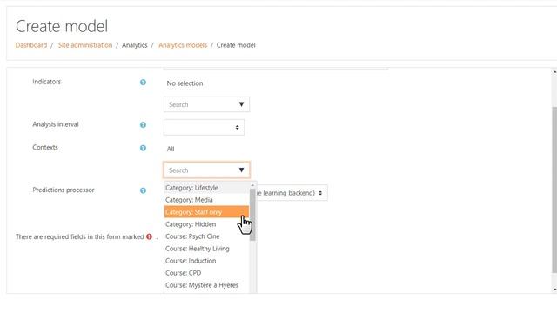Click the form panel vertical scrollbar
The width and height of the screenshot is (557, 313).
click(554, 190)
